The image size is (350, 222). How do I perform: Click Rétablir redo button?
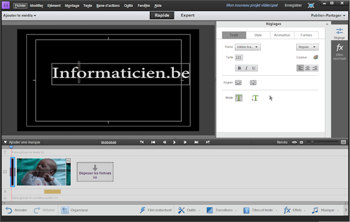coord(44,210)
